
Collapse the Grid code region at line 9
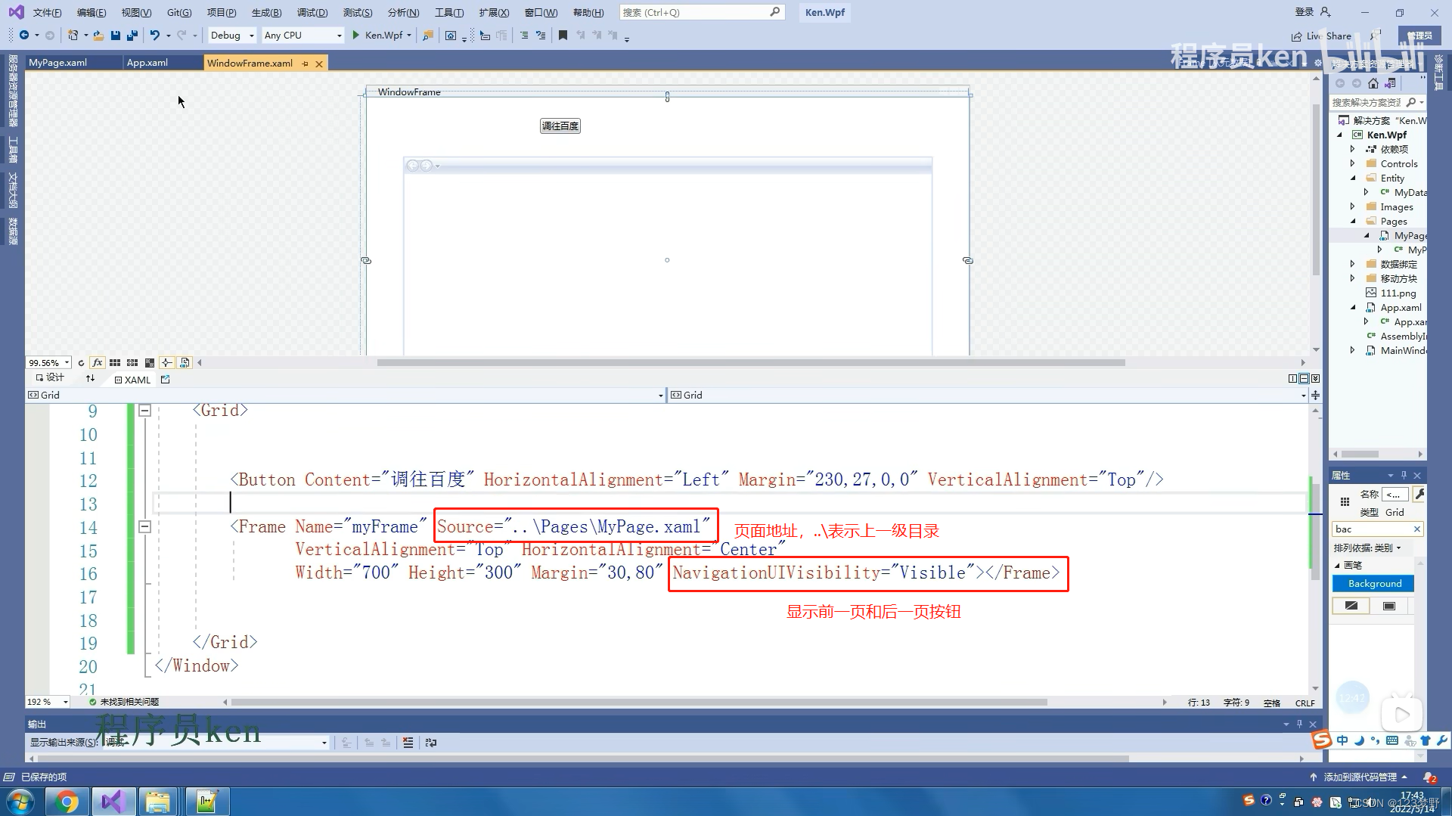145,411
